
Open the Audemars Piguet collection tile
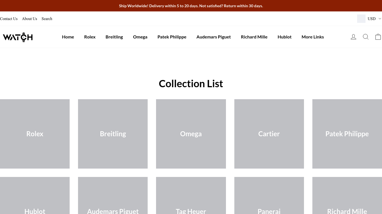[x=113, y=196]
